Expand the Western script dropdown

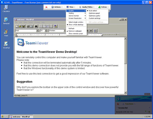(x=65, y=31)
